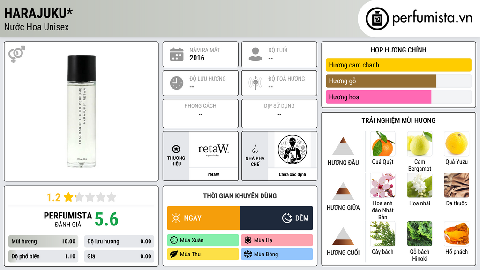
Task: Click the 2016 release year value
Action: tap(197, 58)
